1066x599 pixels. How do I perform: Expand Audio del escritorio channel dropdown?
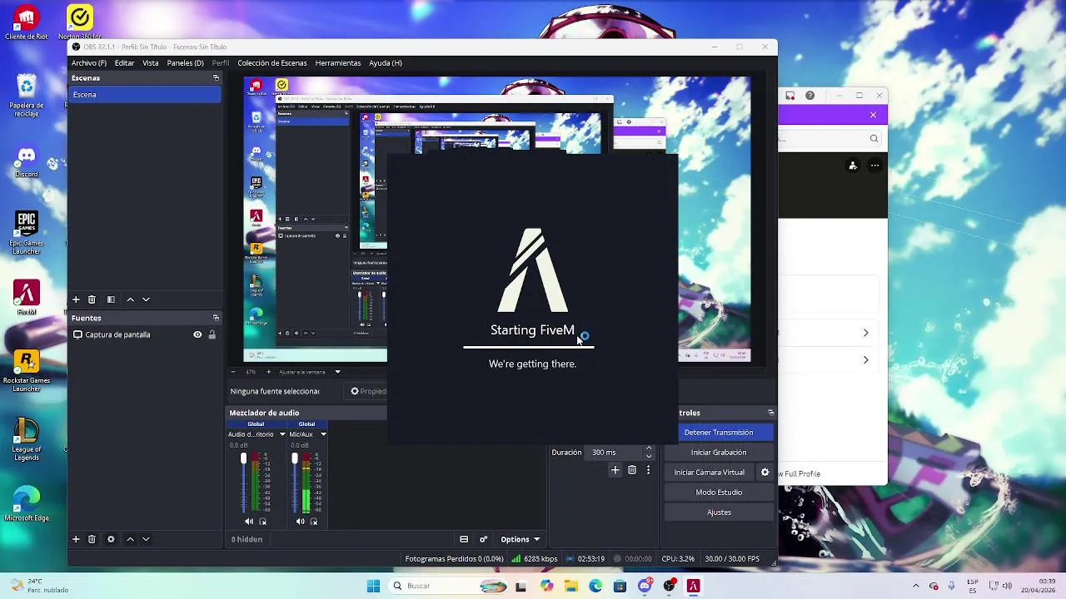tap(281, 434)
